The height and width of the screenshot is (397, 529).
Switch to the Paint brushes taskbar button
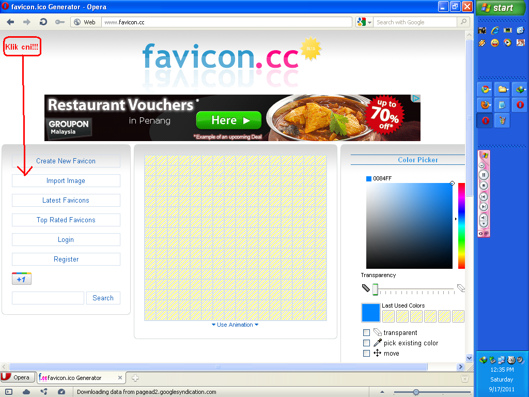pos(502,120)
